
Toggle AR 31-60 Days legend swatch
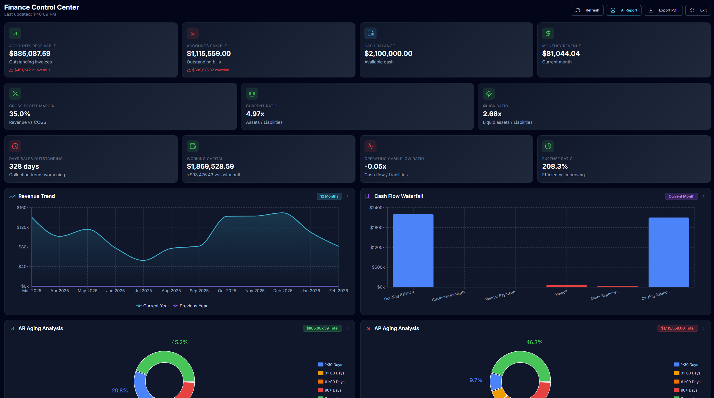[x=321, y=373]
